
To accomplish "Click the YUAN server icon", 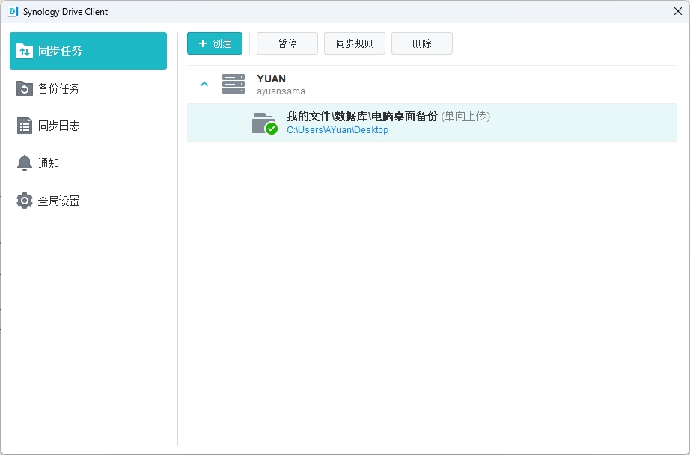I will (x=233, y=84).
